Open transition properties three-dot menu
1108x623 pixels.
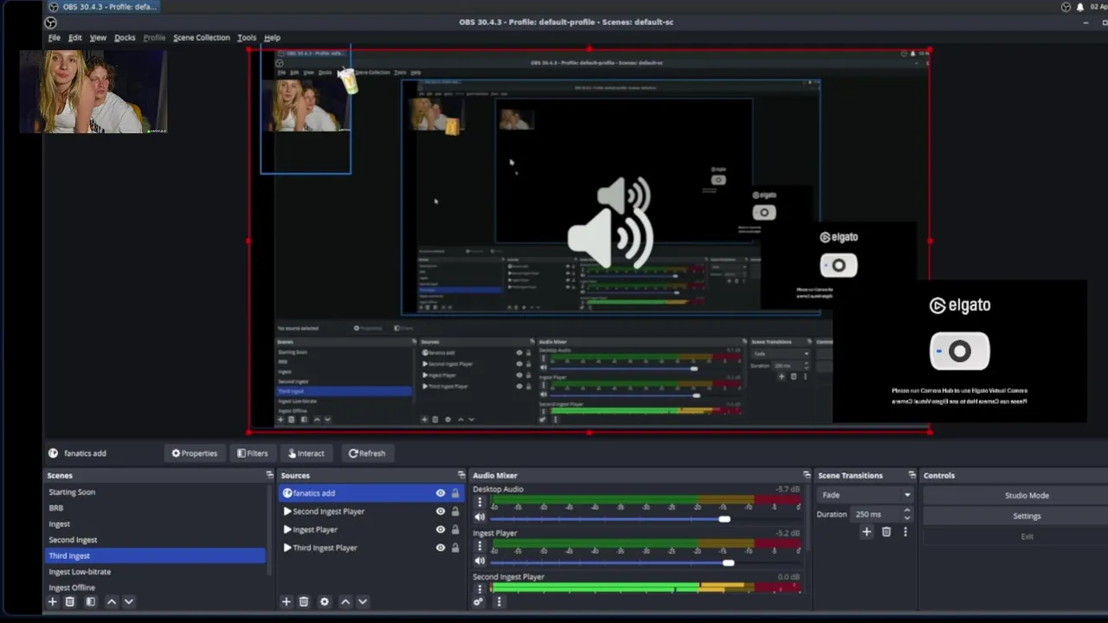point(905,532)
